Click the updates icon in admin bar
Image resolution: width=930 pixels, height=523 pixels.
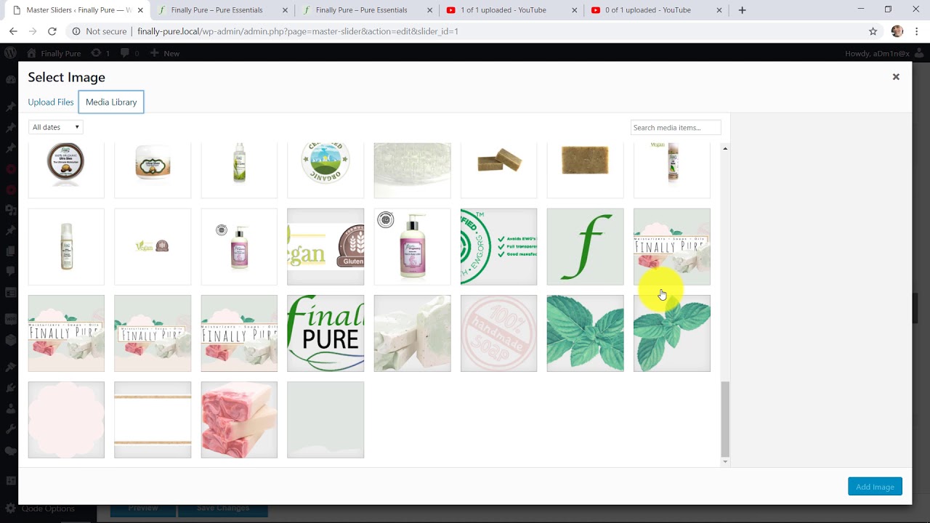point(100,53)
